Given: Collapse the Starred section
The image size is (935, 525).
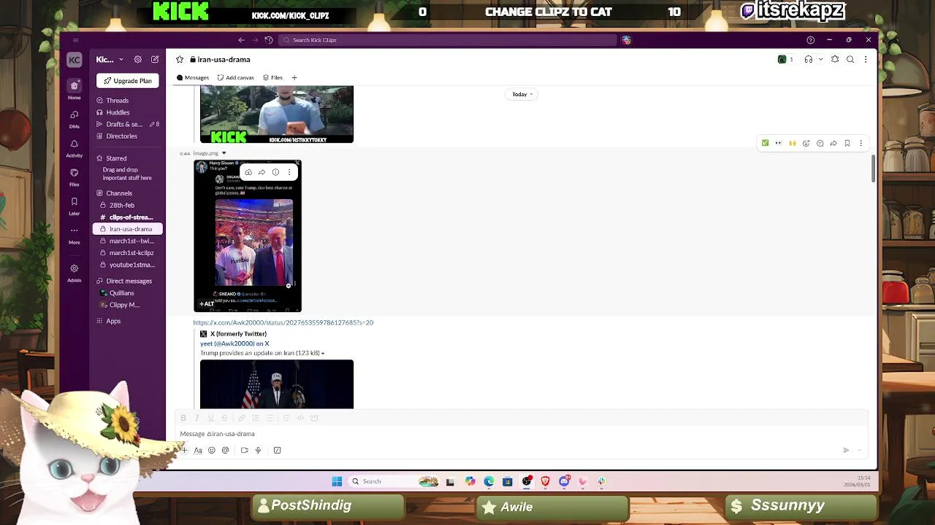Looking at the screenshot, I should (x=100, y=158).
